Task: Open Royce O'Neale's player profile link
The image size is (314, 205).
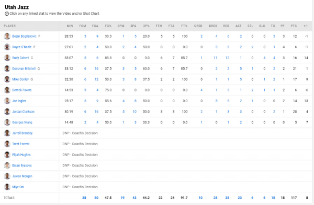Action: (22, 47)
